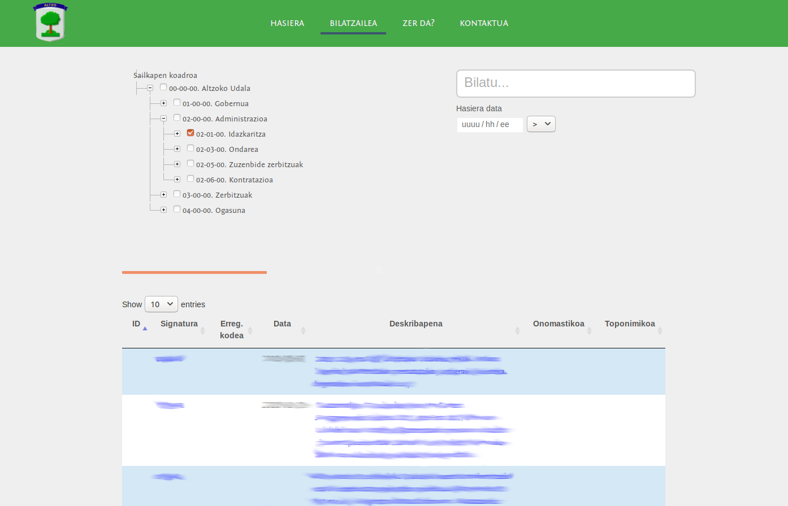This screenshot has height=506, width=788.
Task: Sort table by ID column arrow
Action: point(145,328)
